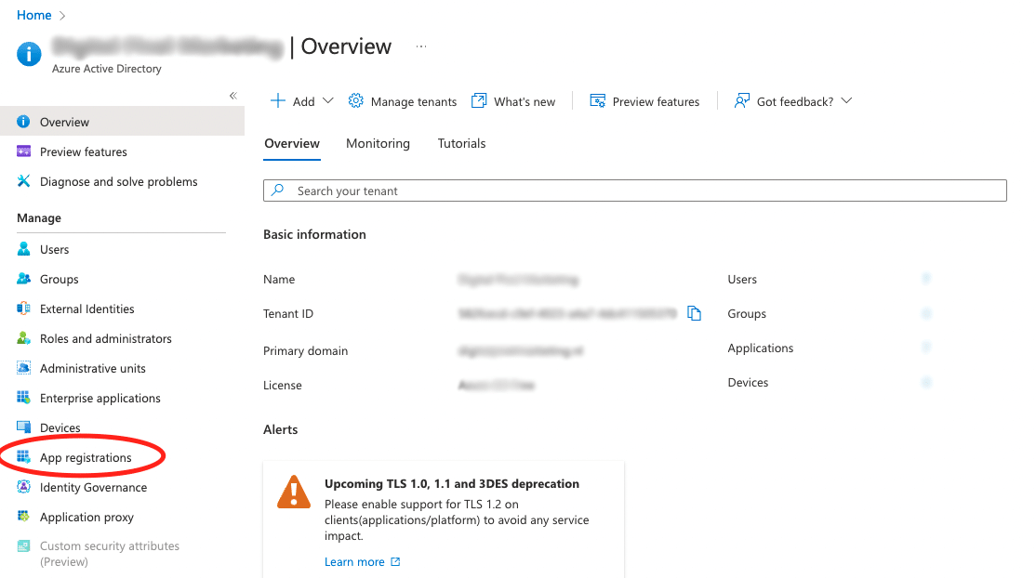Click the Add plus icon

277,101
